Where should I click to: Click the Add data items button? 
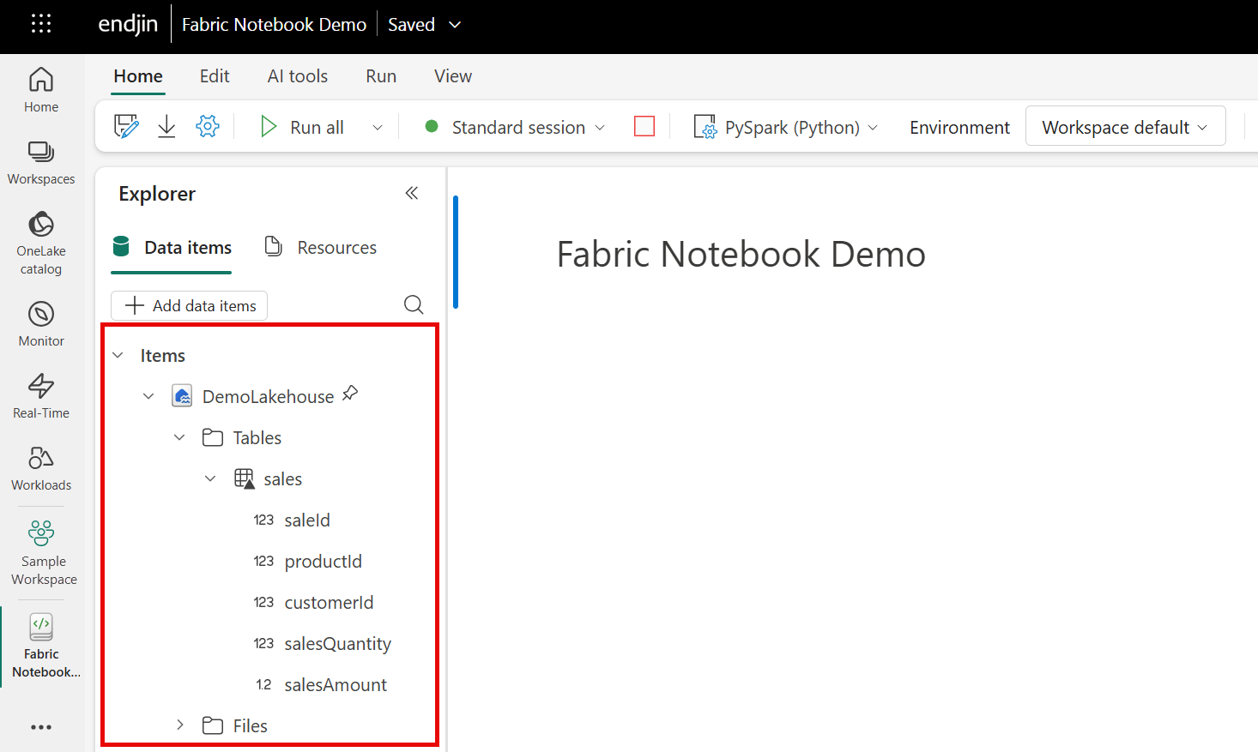190,306
